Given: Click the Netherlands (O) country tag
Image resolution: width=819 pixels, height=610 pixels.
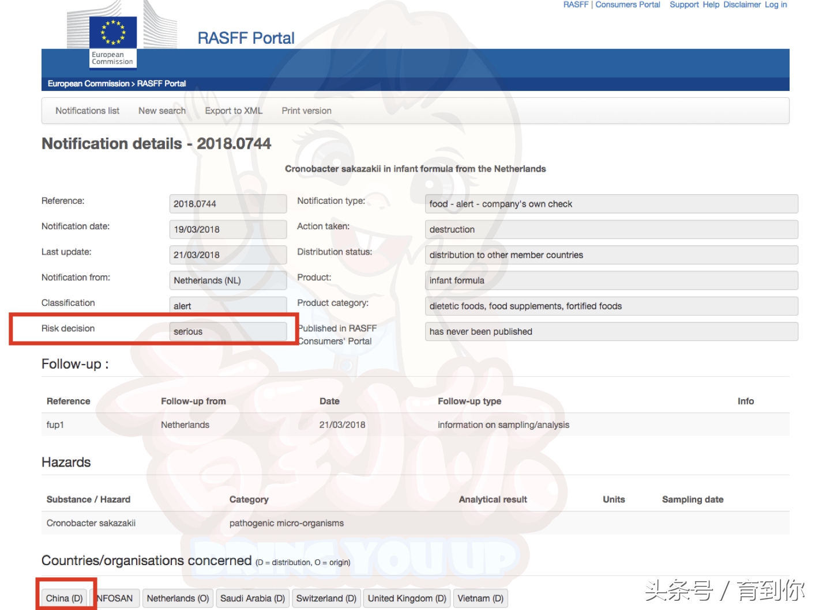Looking at the screenshot, I should (178, 598).
